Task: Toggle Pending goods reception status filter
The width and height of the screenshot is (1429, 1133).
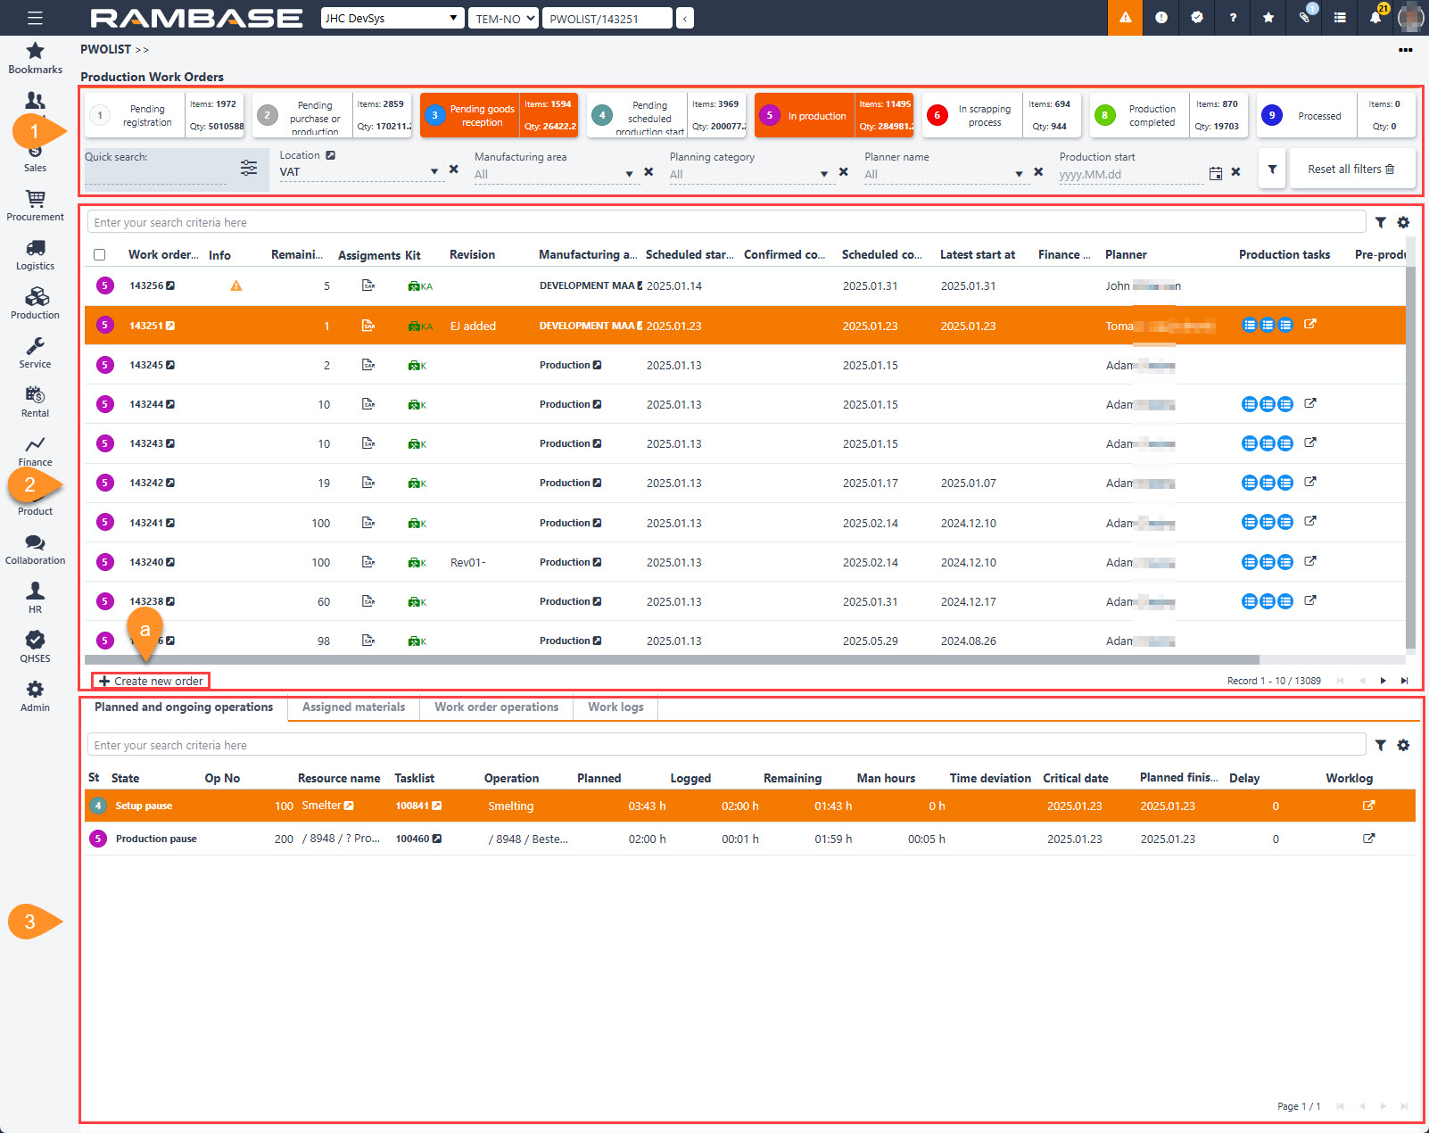Action: (499, 116)
